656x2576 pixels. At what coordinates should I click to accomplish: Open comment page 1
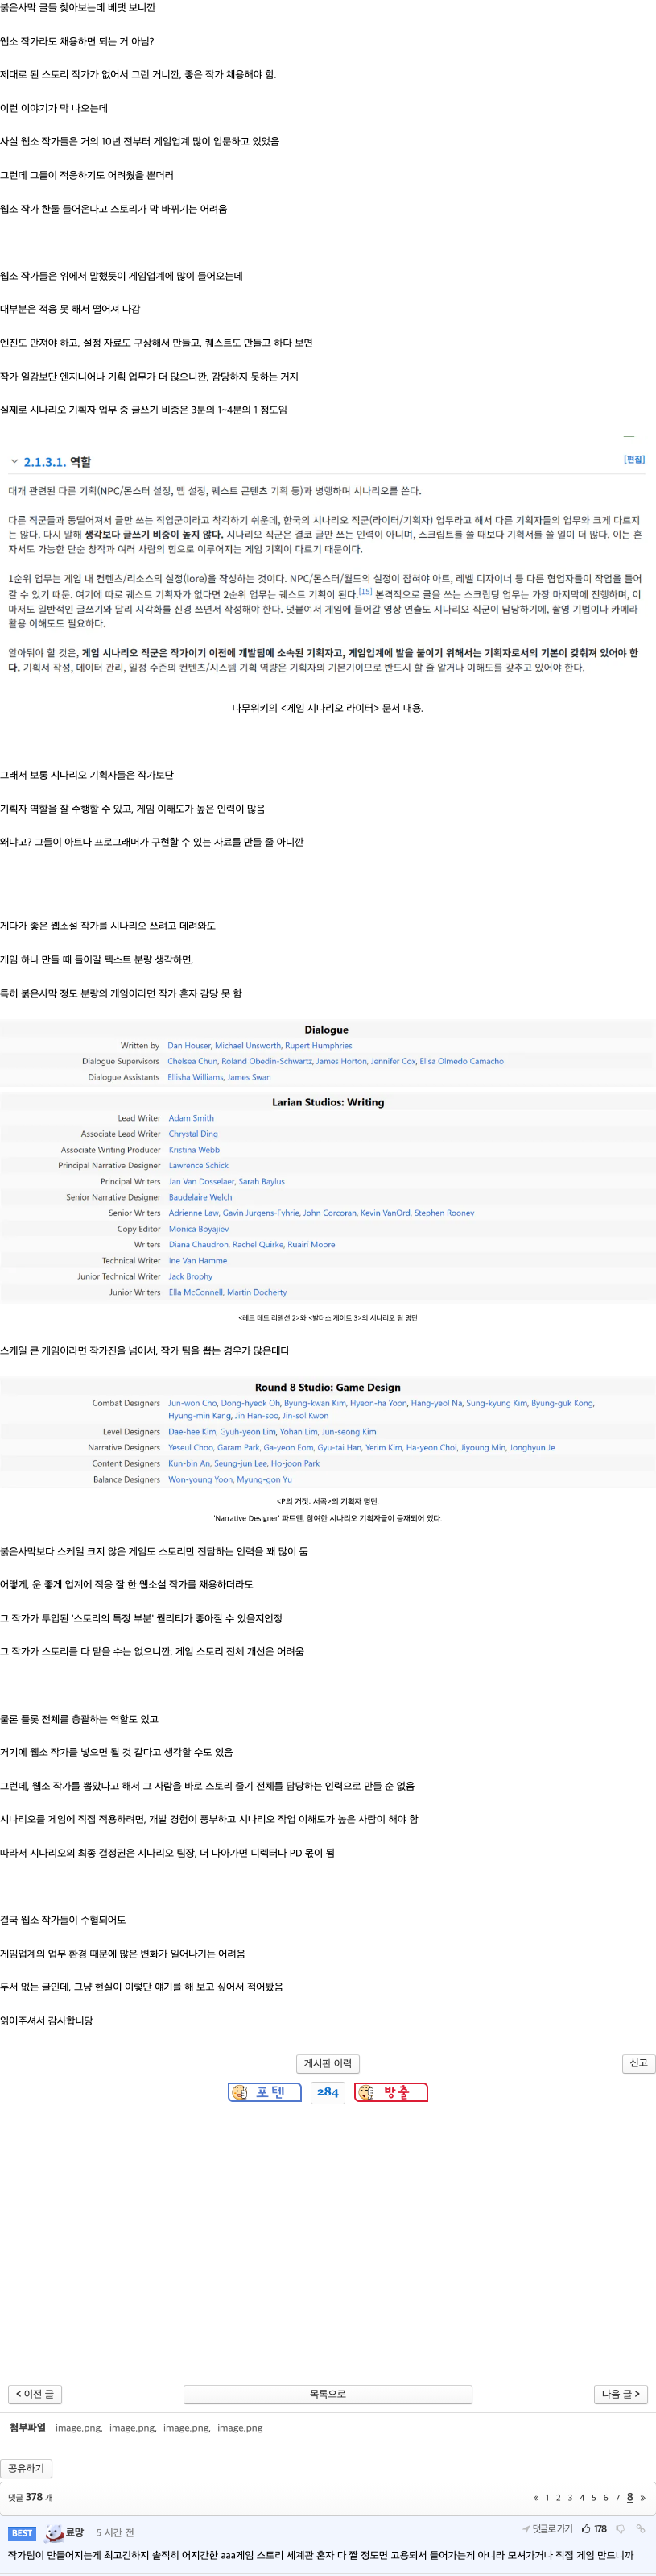tap(547, 2497)
